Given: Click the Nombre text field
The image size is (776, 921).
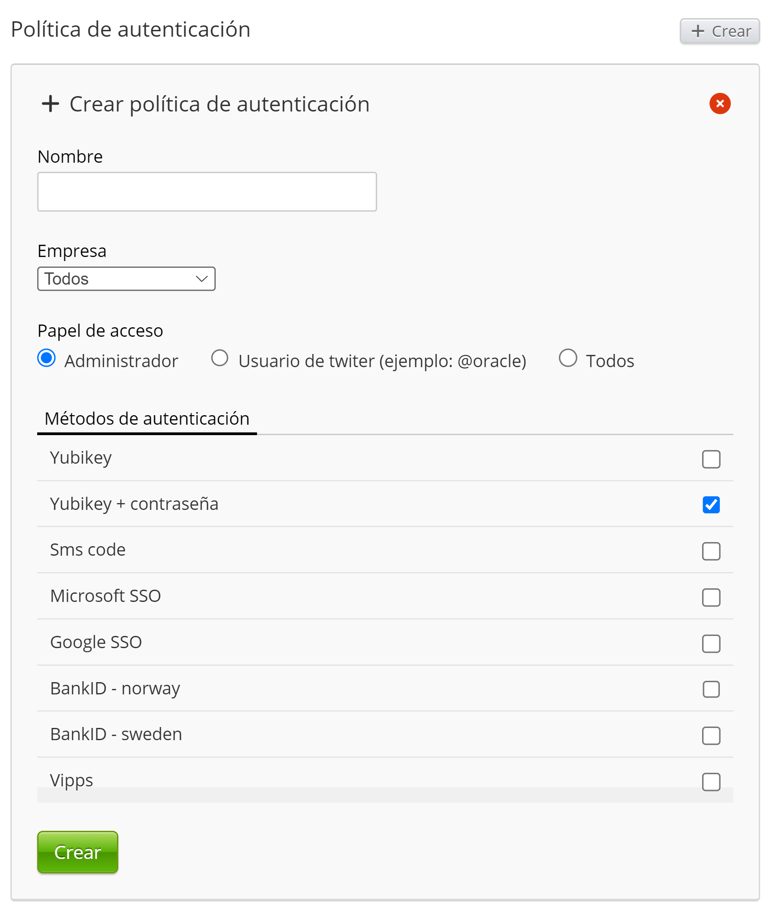Looking at the screenshot, I should pos(207,192).
